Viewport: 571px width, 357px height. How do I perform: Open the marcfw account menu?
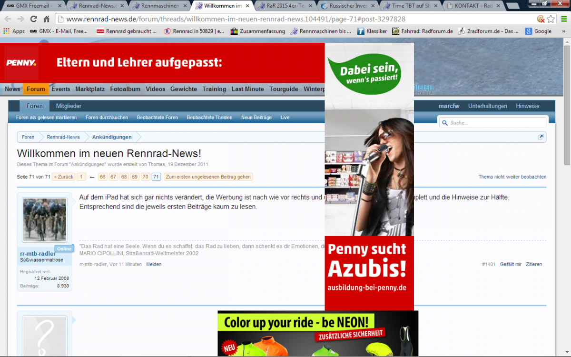pyautogui.click(x=449, y=106)
